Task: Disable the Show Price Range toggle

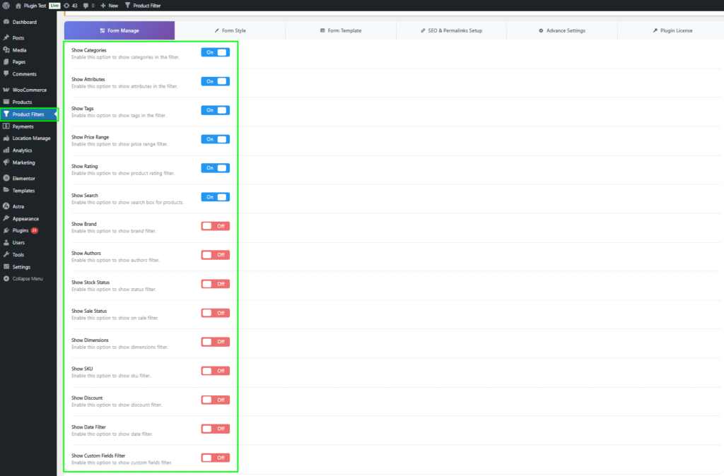Action: point(215,139)
